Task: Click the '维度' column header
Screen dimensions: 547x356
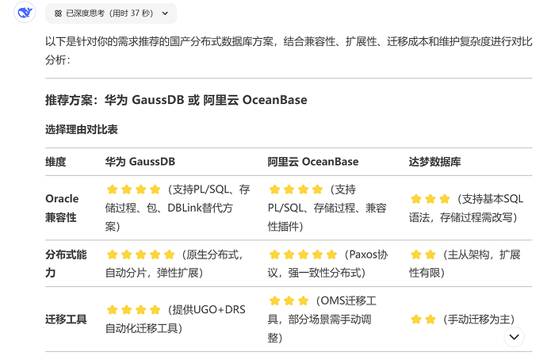Action: coord(55,162)
